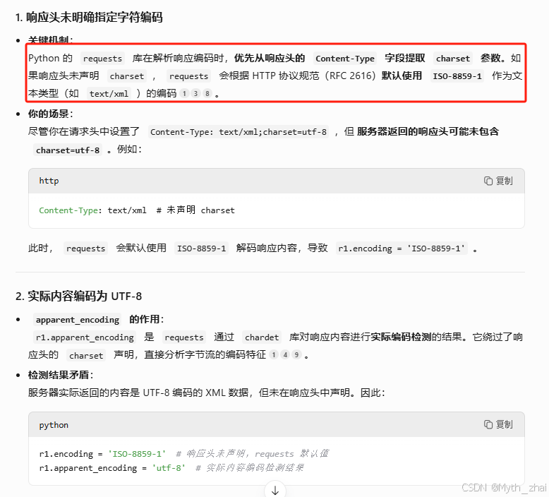The height and width of the screenshot is (497, 549).
Task: Click the 'text/xml' inline code tag
Action: coord(109,94)
